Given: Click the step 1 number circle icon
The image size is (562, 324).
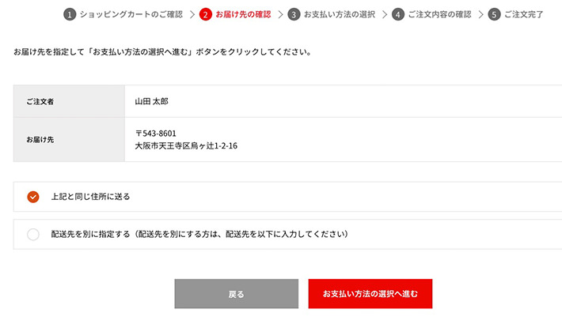Looking at the screenshot, I should click(x=70, y=14).
